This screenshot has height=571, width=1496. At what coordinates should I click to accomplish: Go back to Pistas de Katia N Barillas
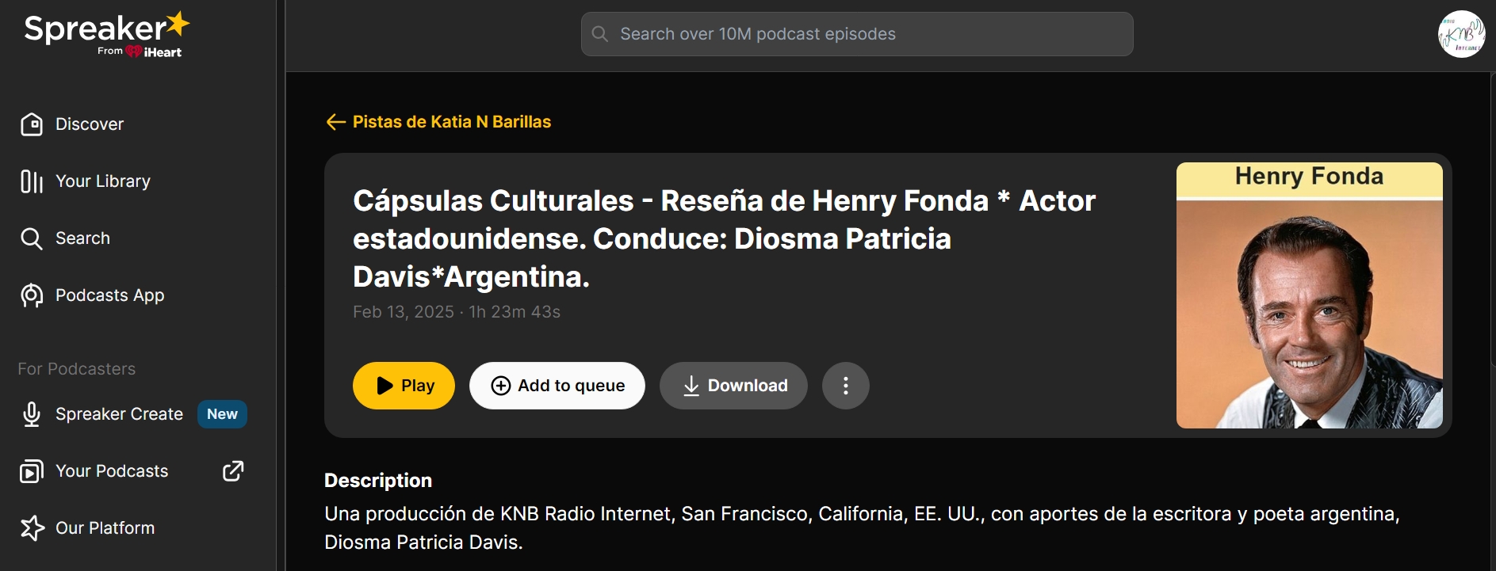click(452, 122)
